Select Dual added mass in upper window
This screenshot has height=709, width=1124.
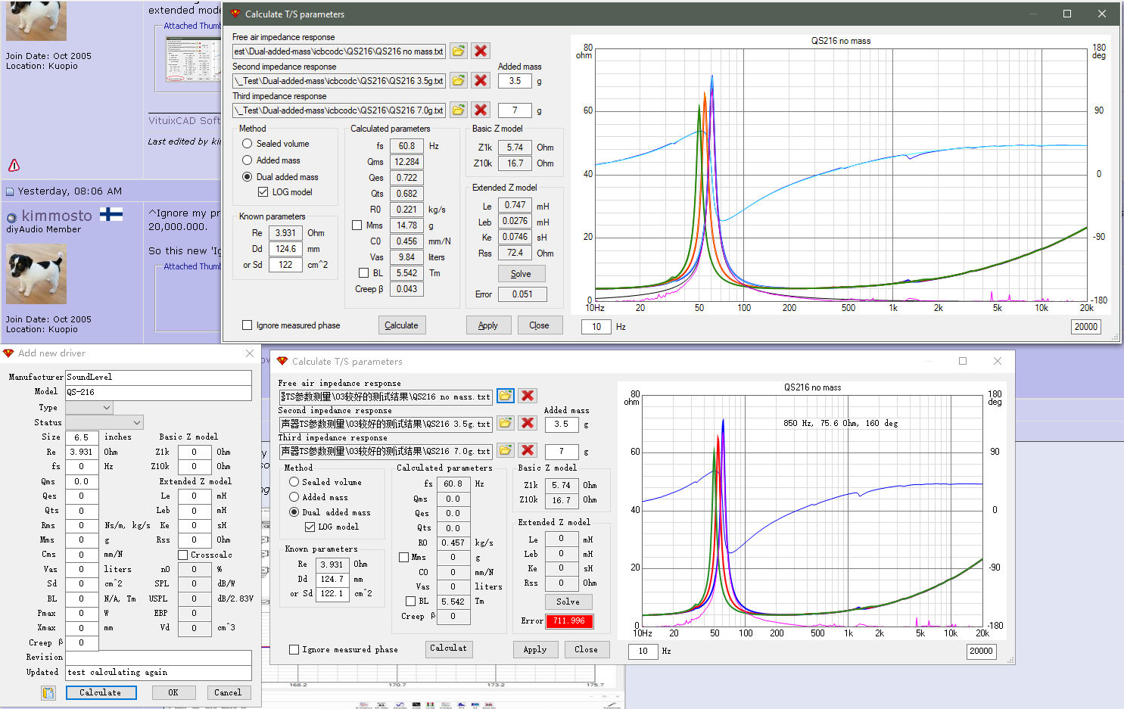[x=247, y=177]
